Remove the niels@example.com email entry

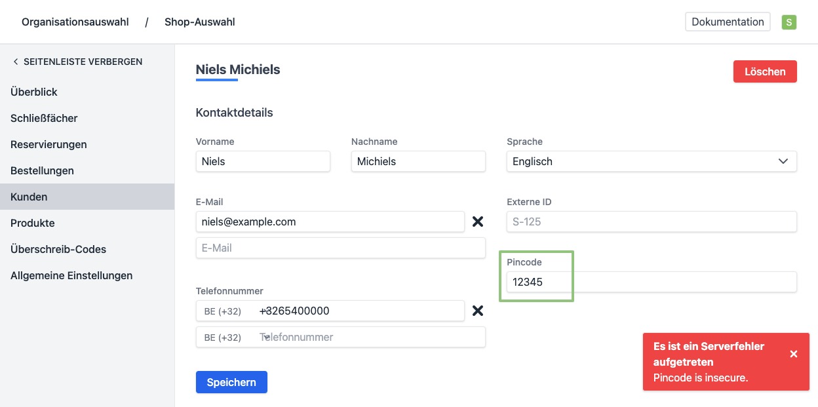[478, 222]
